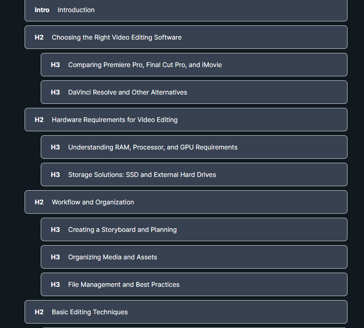
Task: Select 'Basic Editing Techniques' H2 row
Action: pyautogui.click(x=186, y=312)
